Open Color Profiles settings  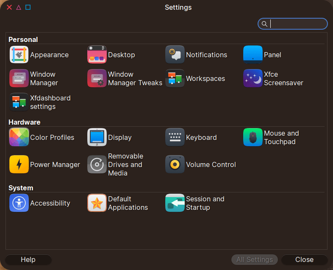[19, 137]
